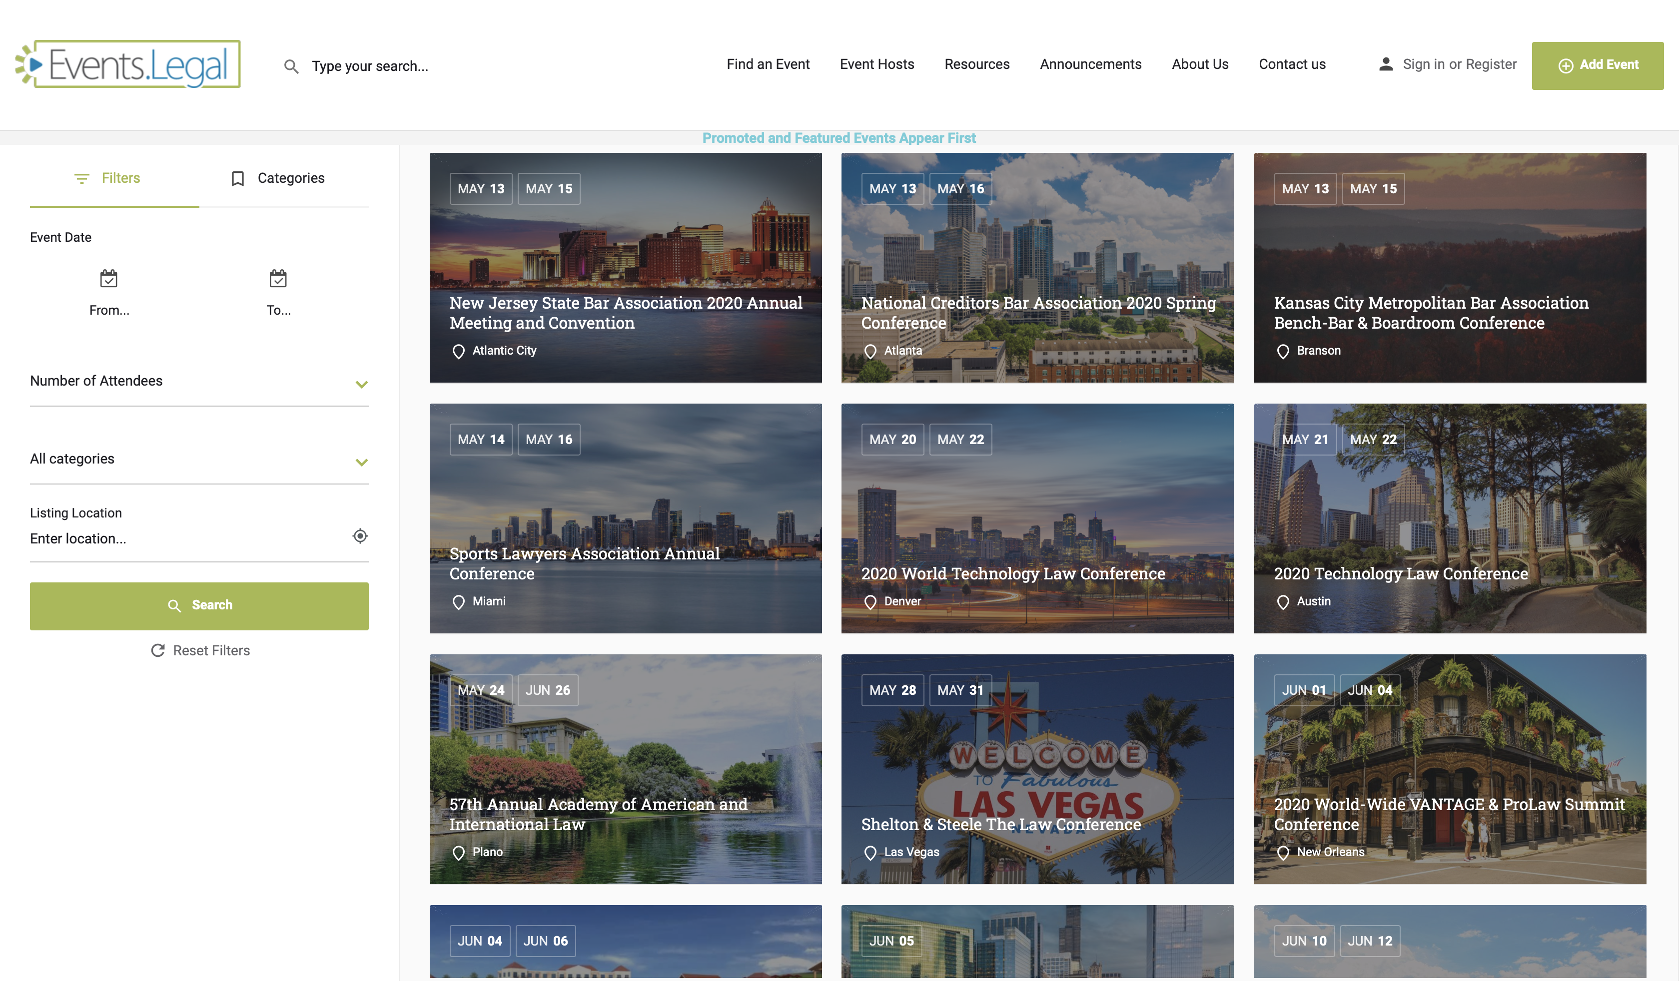Click Sign in or Register link

pyautogui.click(x=1459, y=64)
